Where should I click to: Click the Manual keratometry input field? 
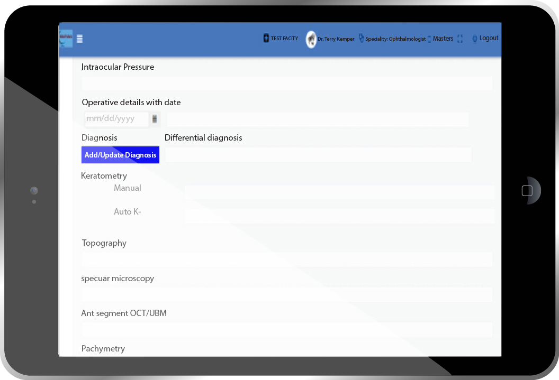pos(340,192)
